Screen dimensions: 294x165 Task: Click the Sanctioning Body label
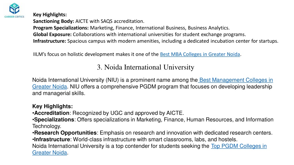[x=53, y=21]
